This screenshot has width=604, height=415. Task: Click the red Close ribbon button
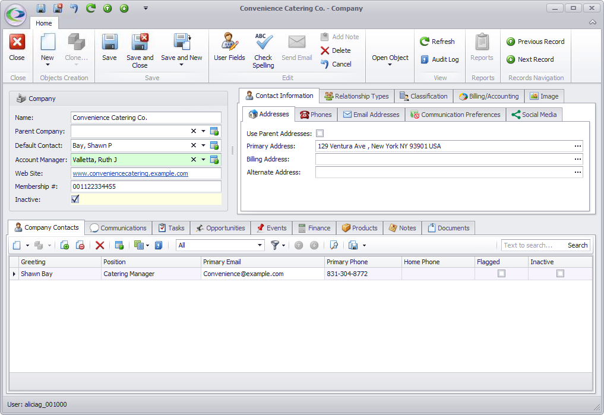[17, 47]
